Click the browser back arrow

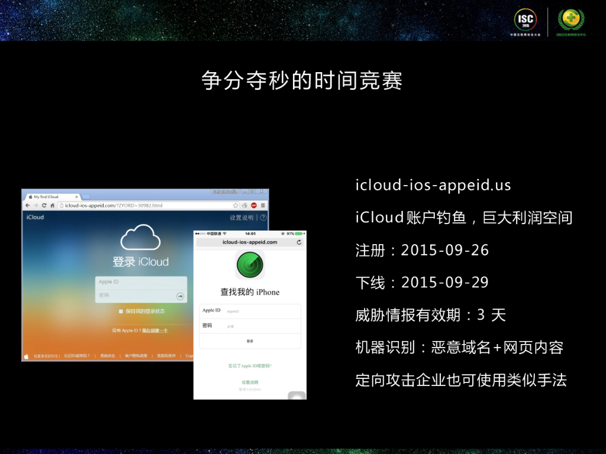pyautogui.click(x=27, y=205)
